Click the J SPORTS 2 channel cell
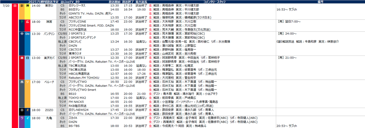The height and width of the screenshot is (128, 365). 77,34
